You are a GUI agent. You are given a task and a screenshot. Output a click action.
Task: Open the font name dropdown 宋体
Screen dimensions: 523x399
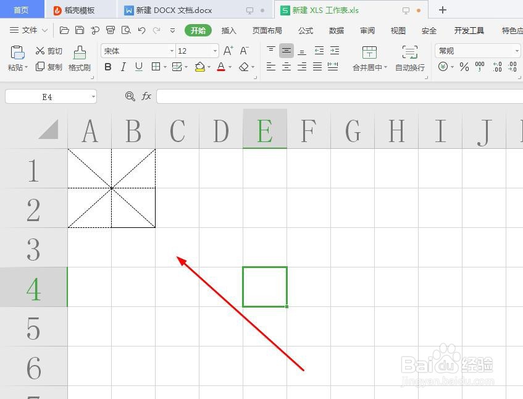pyautogui.click(x=172, y=51)
